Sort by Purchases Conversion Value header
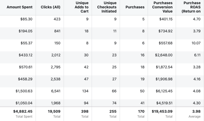 tap(162, 7)
